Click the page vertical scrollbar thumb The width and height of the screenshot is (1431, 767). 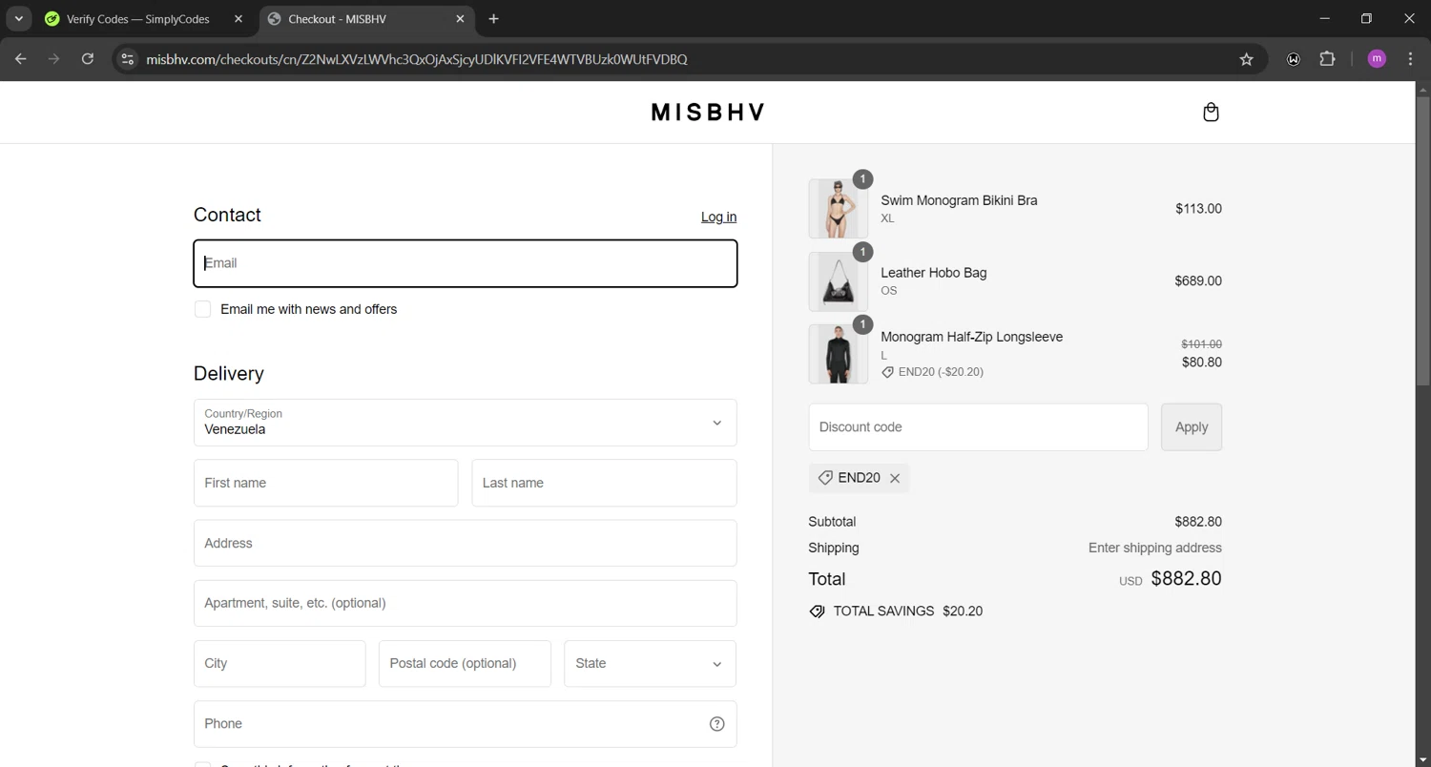pyautogui.click(x=1422, y=240)
